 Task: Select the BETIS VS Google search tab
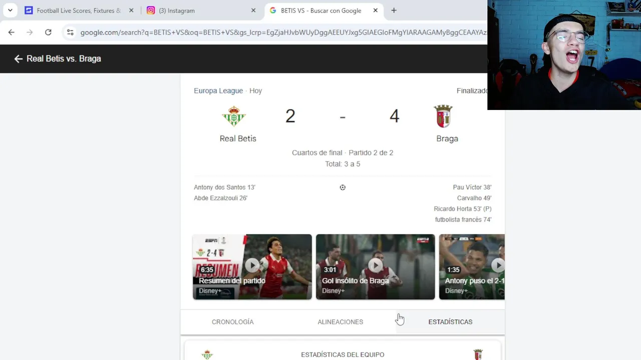320,10
